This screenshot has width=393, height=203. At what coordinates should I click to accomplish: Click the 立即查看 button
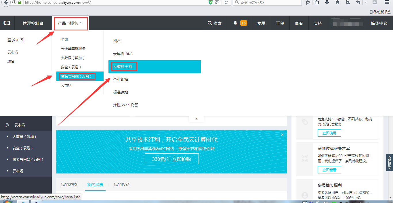[329, 170]
